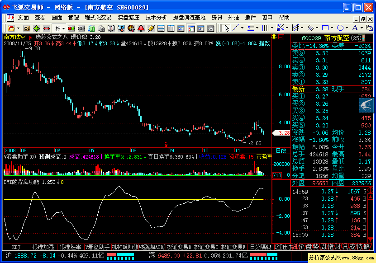Open the 页面 menu
This screenshot has height=263, width=376.
(23, 18)
